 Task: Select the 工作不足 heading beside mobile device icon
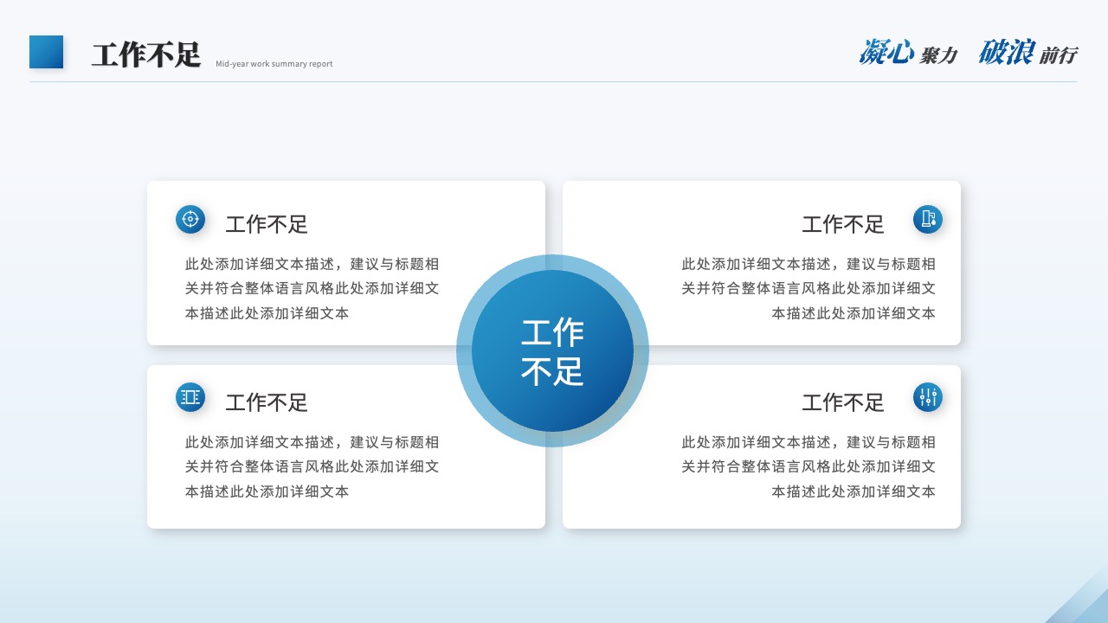pos(843,224)
